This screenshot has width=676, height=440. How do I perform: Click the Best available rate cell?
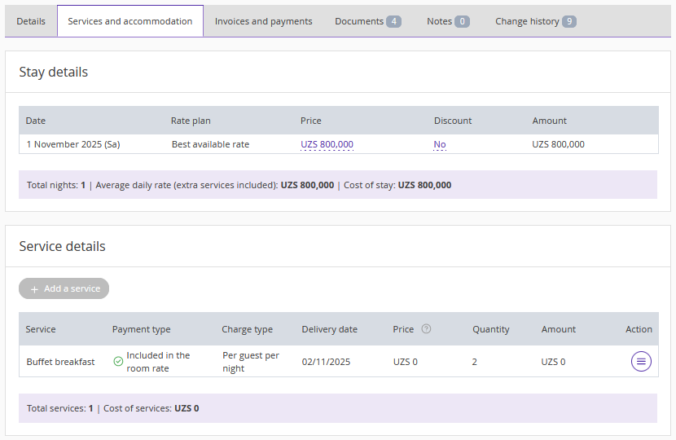point(210,144)
